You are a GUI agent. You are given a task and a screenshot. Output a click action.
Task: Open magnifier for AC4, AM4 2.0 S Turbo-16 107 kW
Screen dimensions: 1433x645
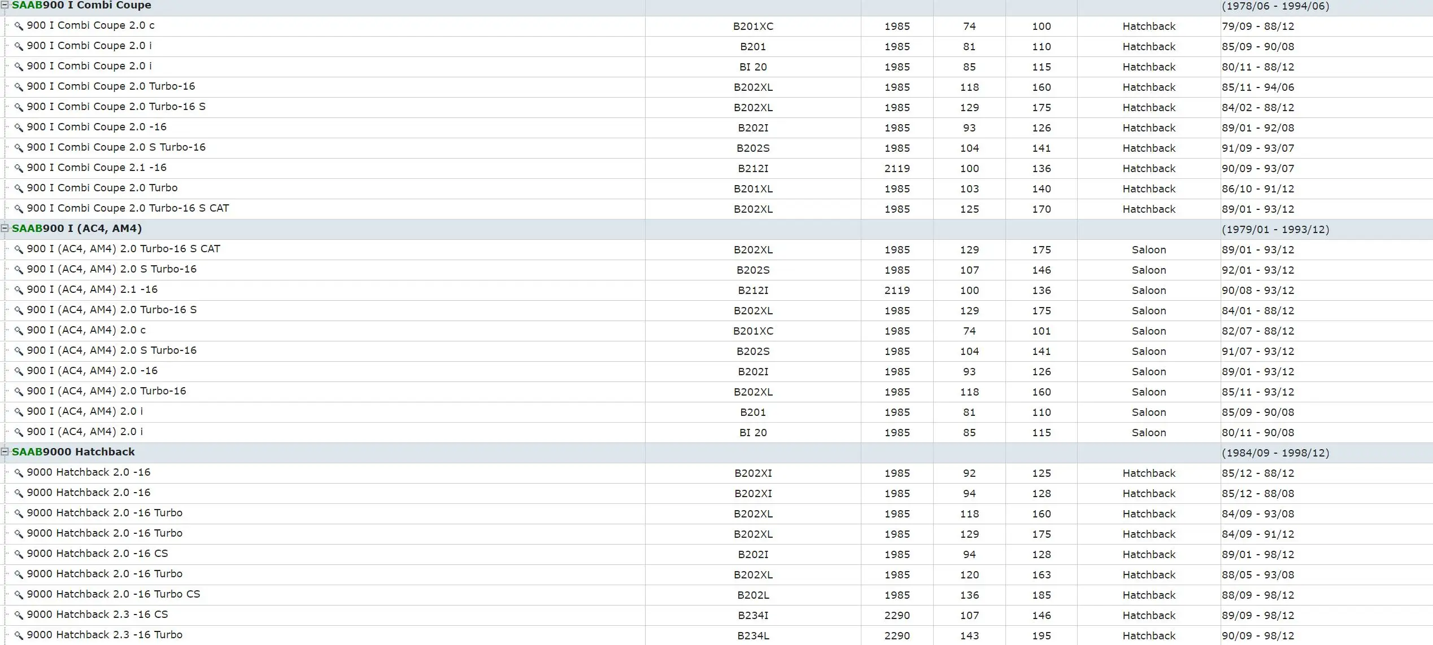pyautogui.click(x=19, y=270)
